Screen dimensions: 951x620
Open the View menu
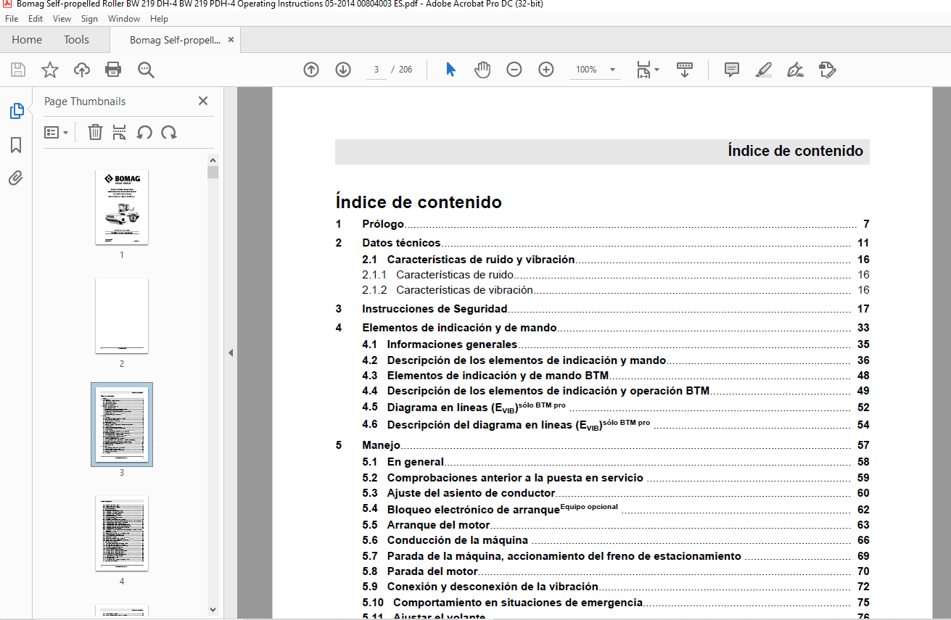tap(62, 19)
